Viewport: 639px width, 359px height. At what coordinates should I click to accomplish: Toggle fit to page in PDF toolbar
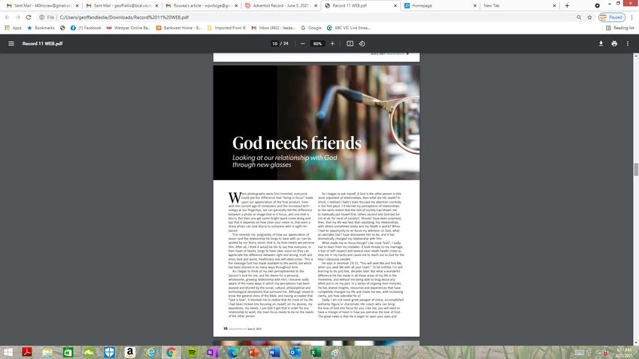tap(350, 44)
